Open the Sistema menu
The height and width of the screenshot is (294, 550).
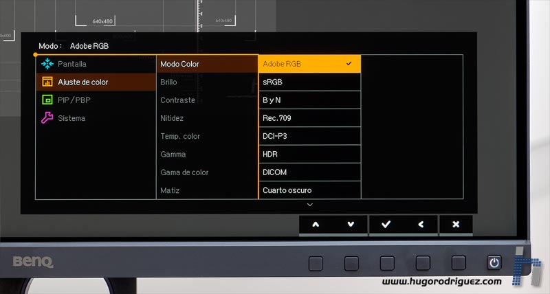tap(96, 118)
